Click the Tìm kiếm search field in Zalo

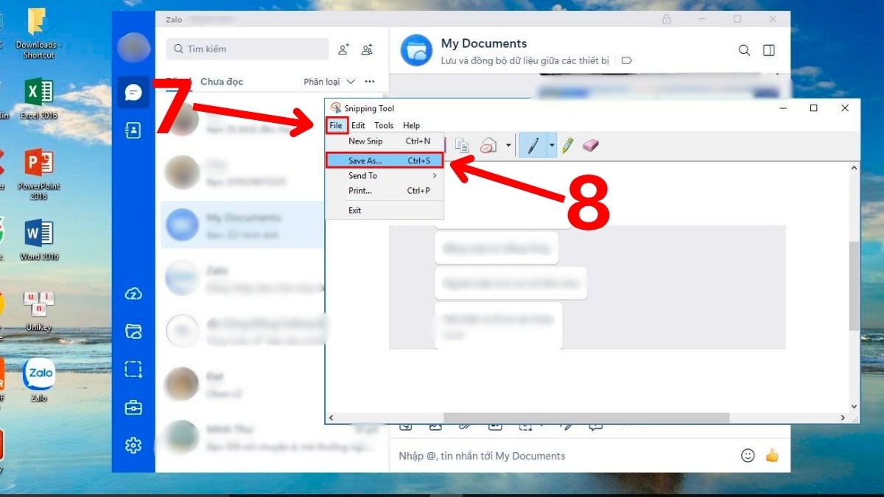[x=247, y=49]
